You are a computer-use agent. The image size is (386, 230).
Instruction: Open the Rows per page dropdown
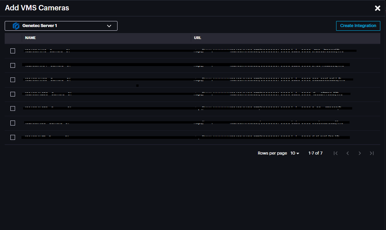[x=295, y=153]
